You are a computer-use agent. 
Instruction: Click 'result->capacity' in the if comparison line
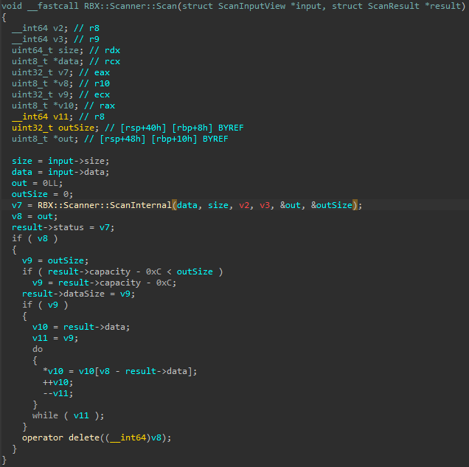pos(89,271)
